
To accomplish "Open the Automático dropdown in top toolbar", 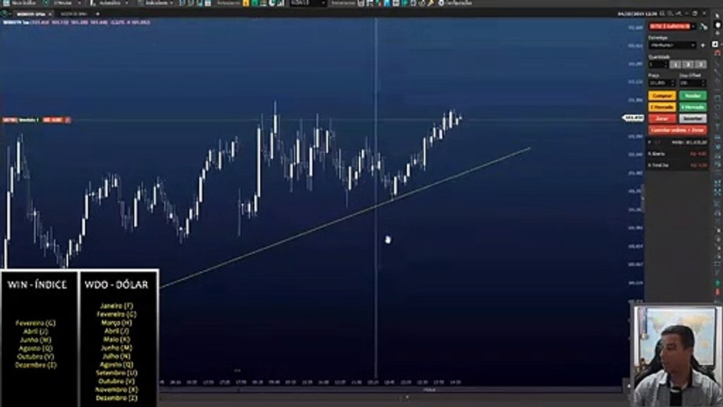I will 109,3.
